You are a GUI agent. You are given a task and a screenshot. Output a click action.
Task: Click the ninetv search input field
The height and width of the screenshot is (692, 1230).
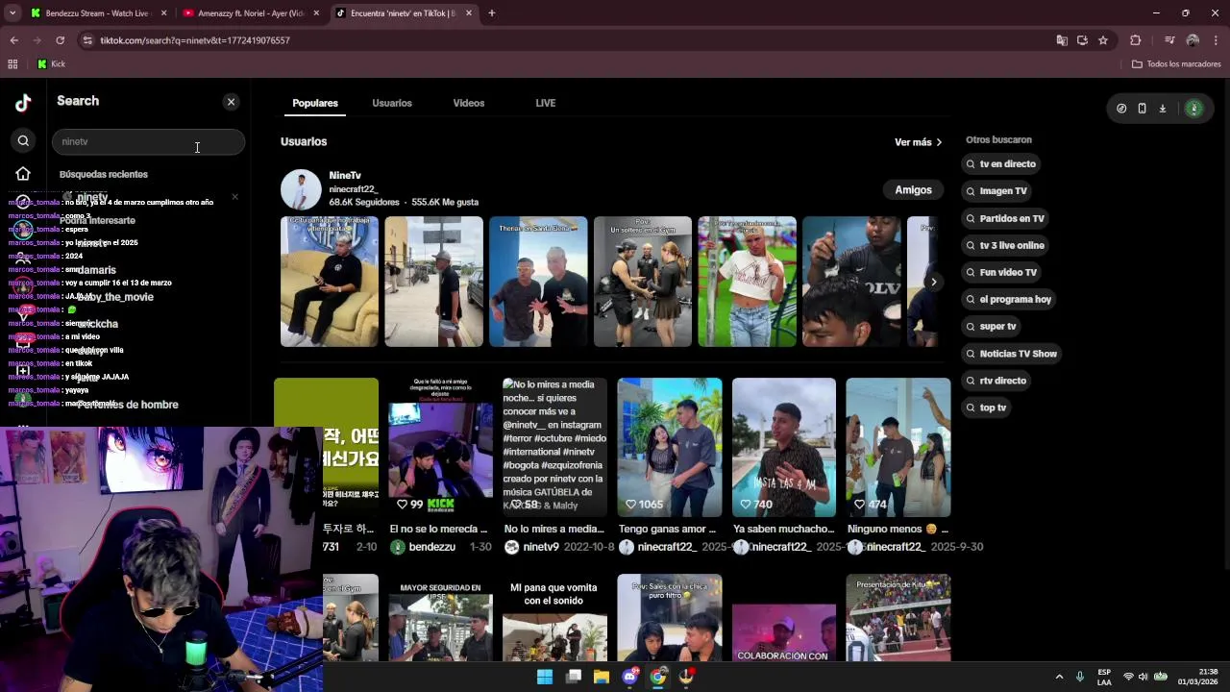tap(148, 141)
